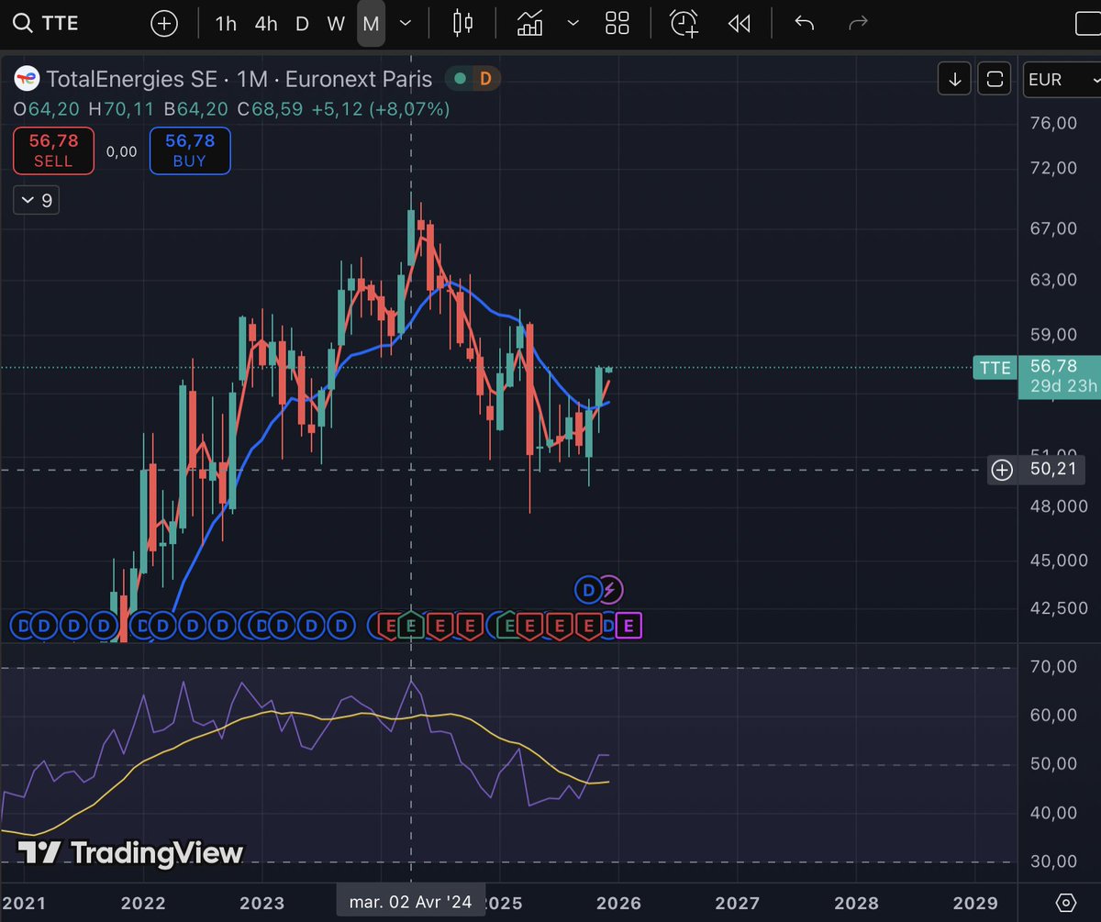Click the purple lightning bolt marker

pos(611,590)
